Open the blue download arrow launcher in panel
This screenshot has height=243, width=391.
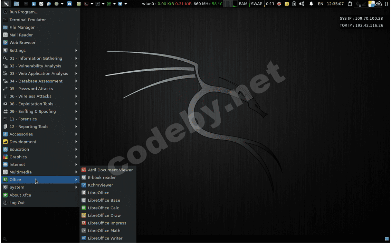pyautogui.click(x=34, y=4)
